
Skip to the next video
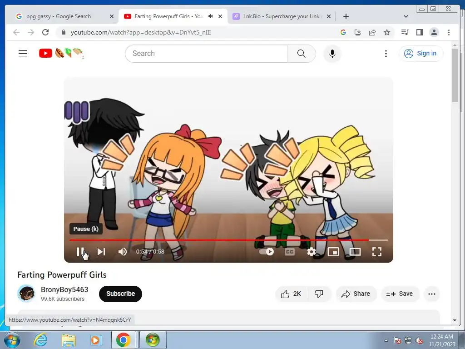101,252
